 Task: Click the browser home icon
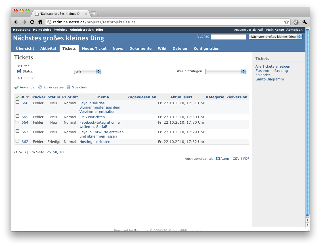(40, 22)
